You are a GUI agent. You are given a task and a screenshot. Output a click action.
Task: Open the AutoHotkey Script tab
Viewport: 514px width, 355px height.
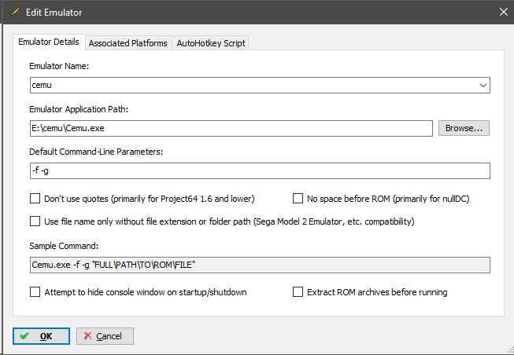[211, 43]
